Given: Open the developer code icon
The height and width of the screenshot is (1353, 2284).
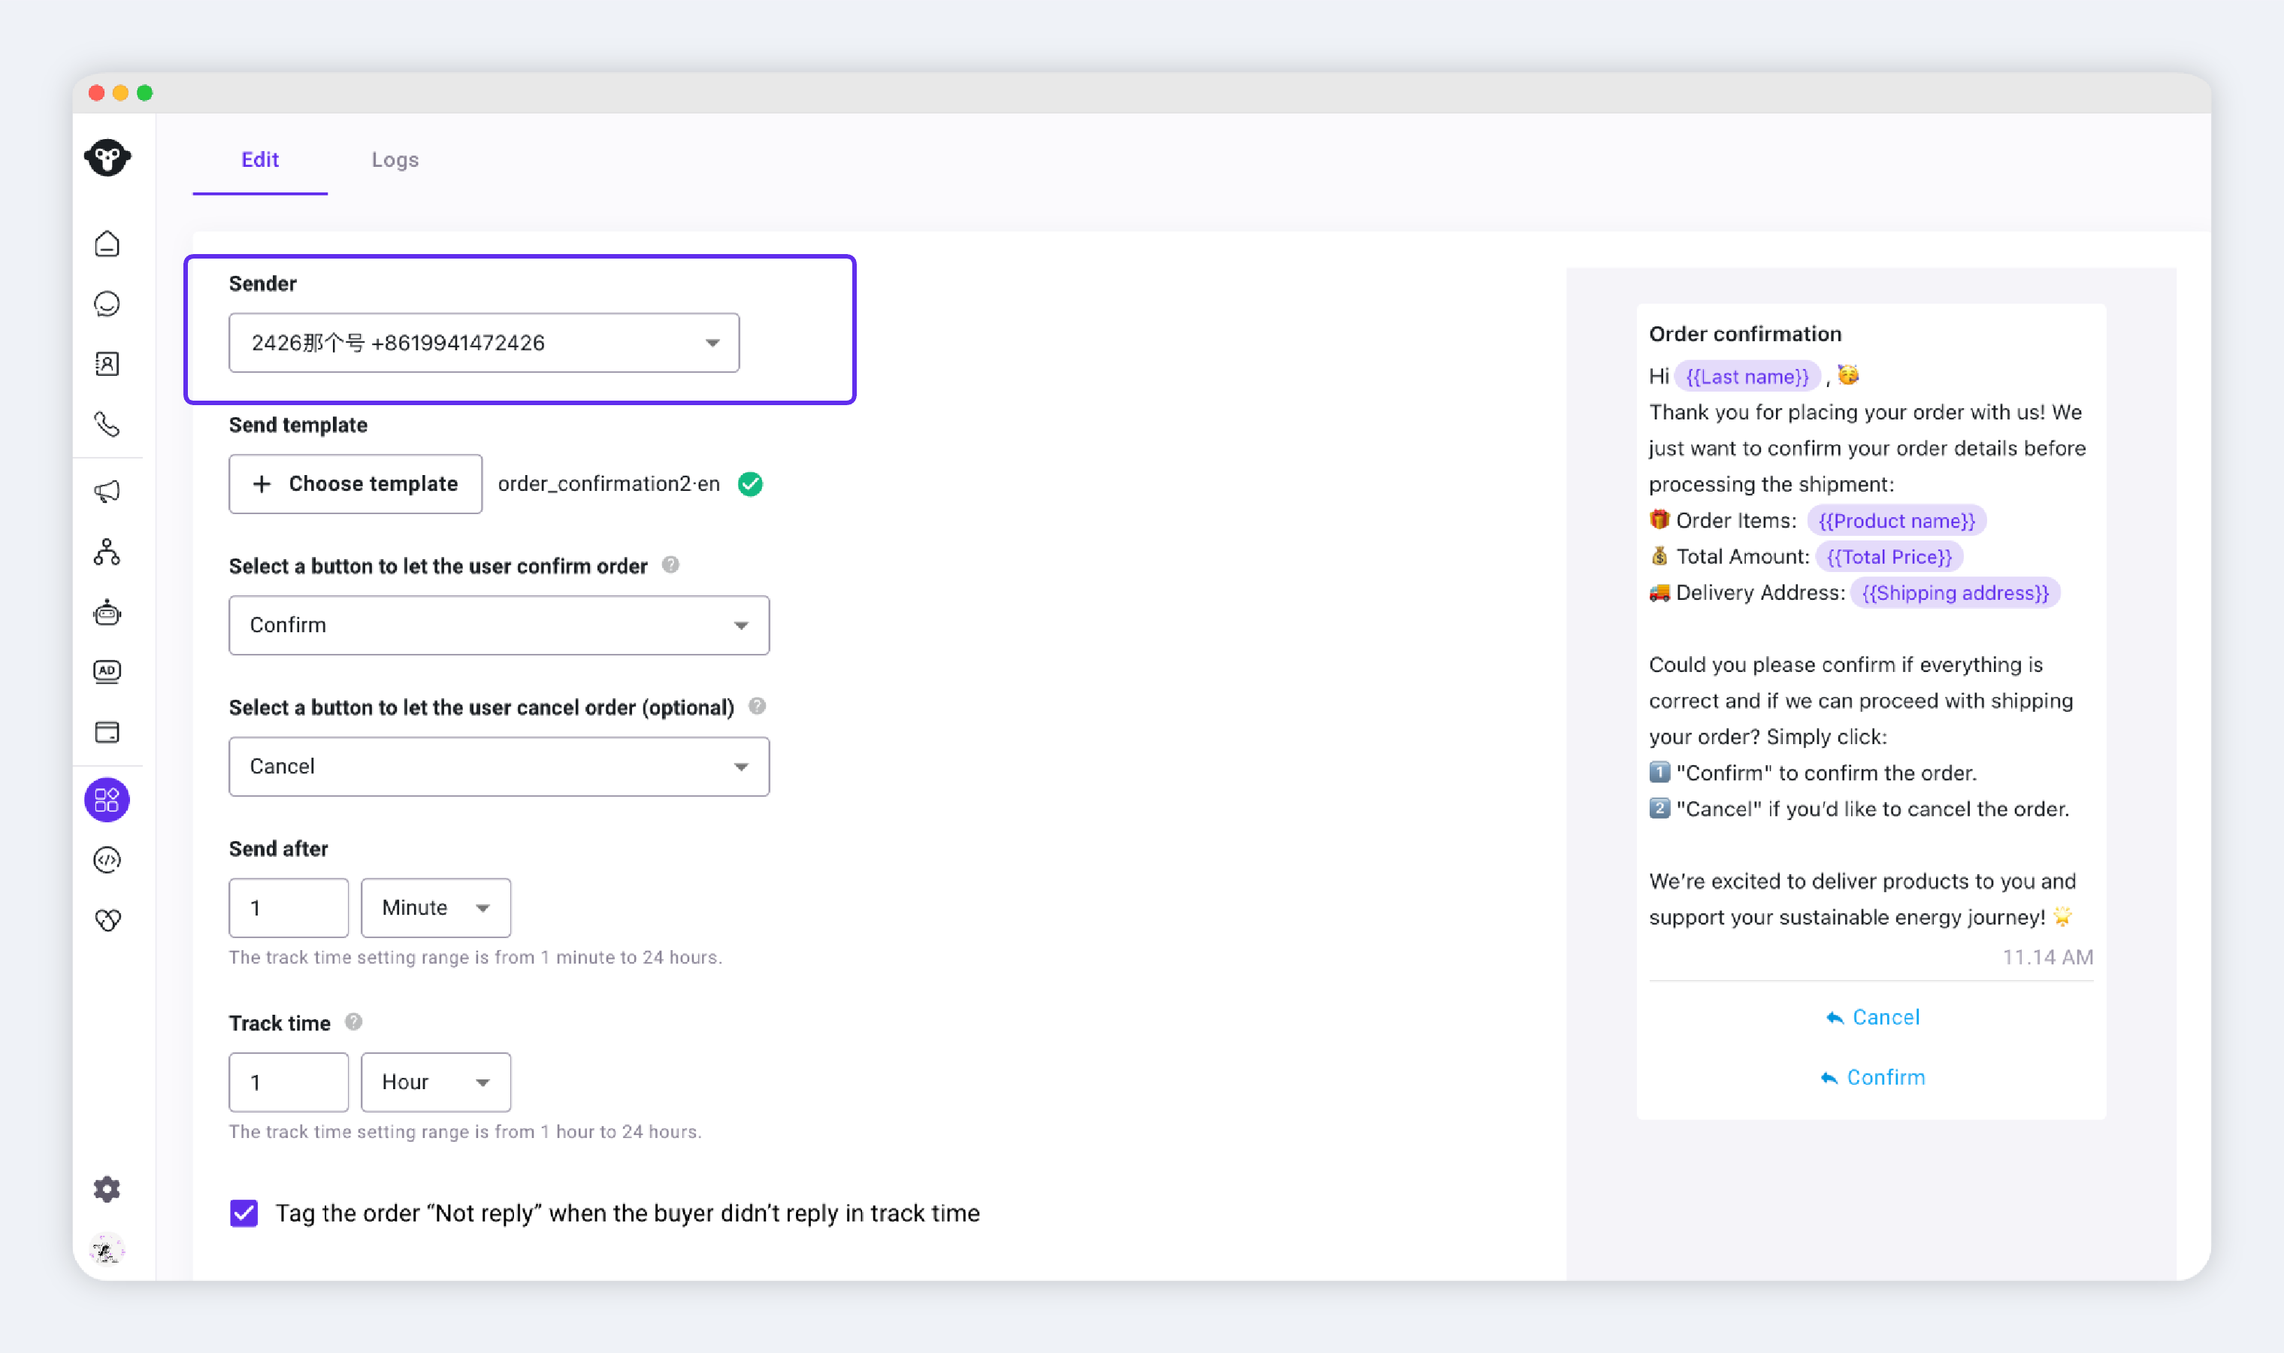Looking at the screenshot, I should pyautogui.click(x=107, y=860).
